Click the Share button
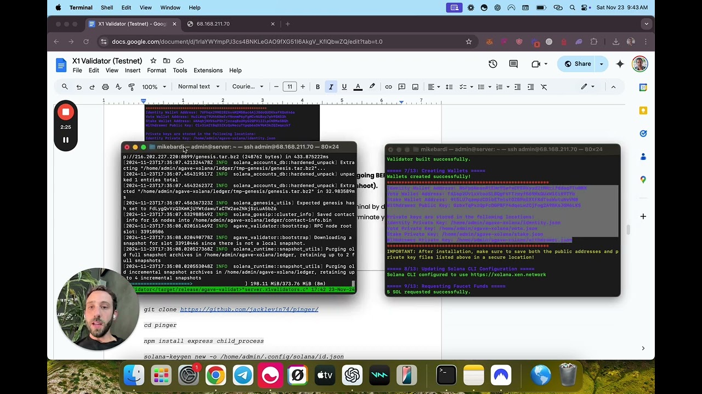 (578, 64)
